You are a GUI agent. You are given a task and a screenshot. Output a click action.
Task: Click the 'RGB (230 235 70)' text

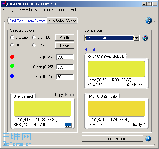pos(29,125)
